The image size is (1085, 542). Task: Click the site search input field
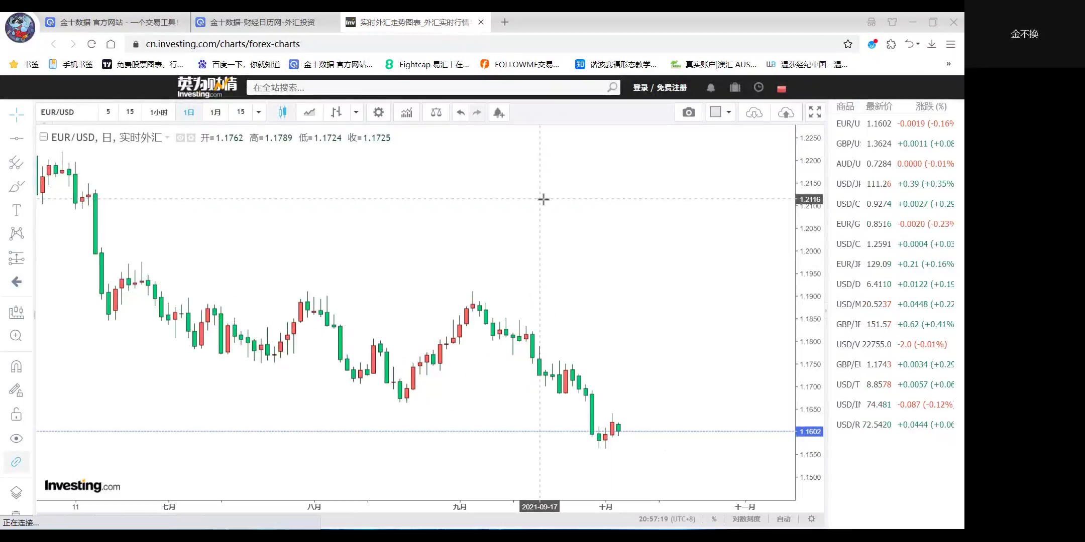[427, 88]
